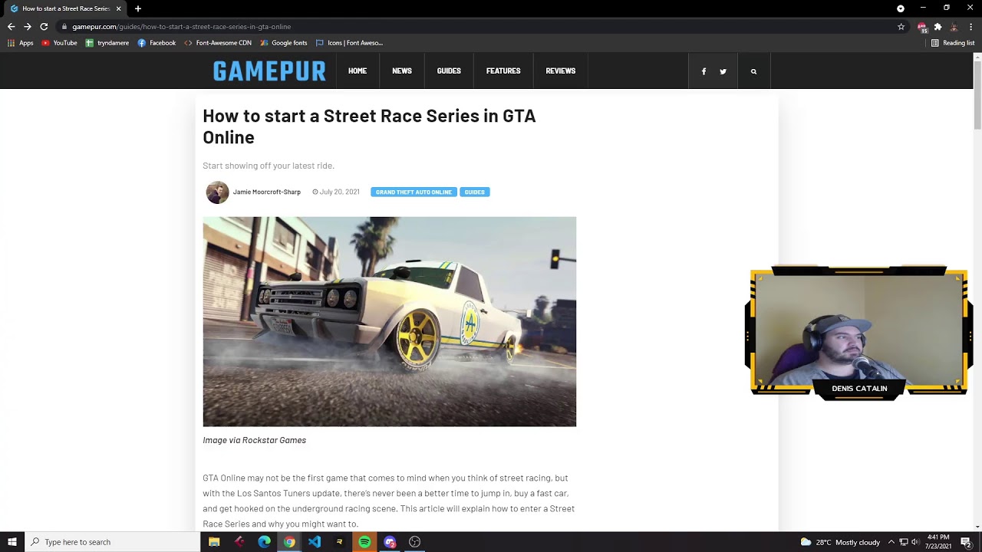The image size is (982, 552).
Task: Click the Chrome profile avatar
Action: [954, 26]
